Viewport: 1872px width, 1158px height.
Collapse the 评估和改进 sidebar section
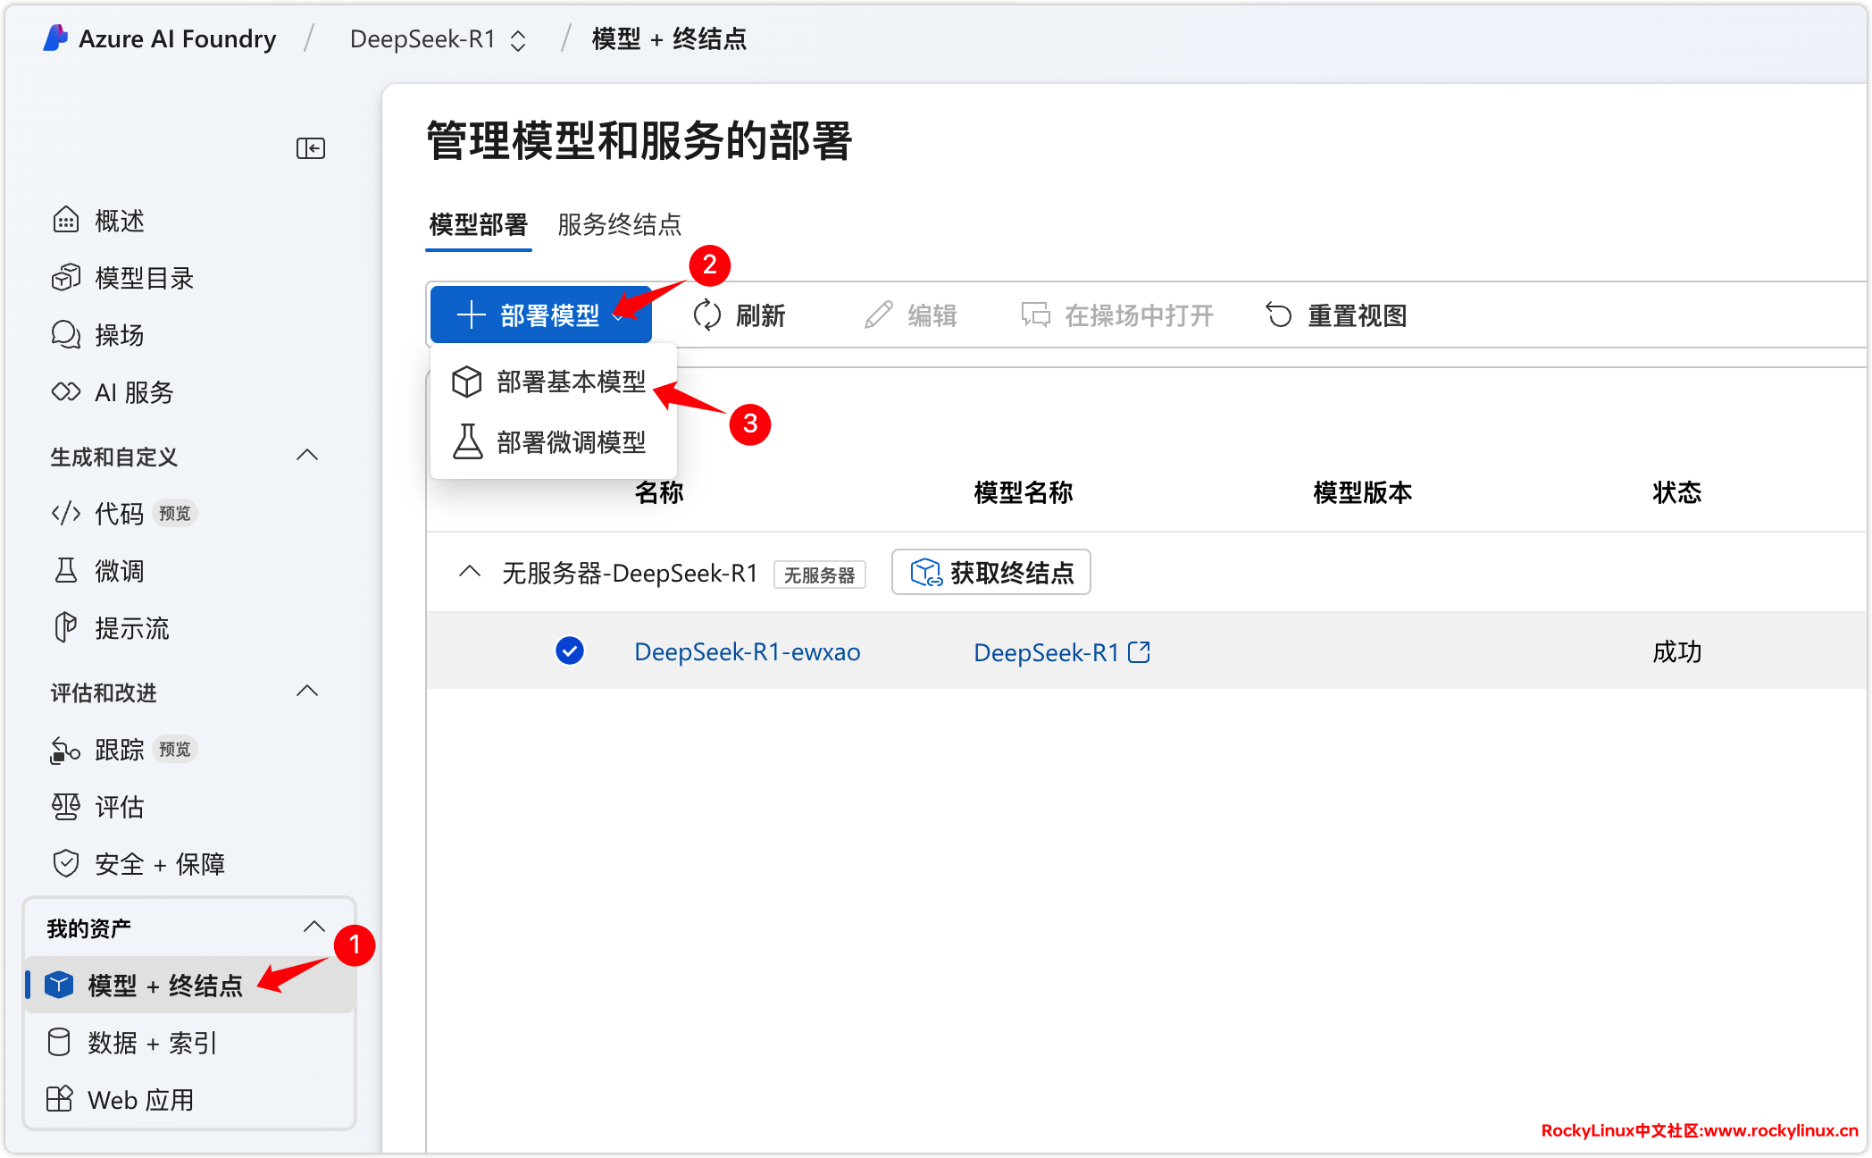click(306, 692)
